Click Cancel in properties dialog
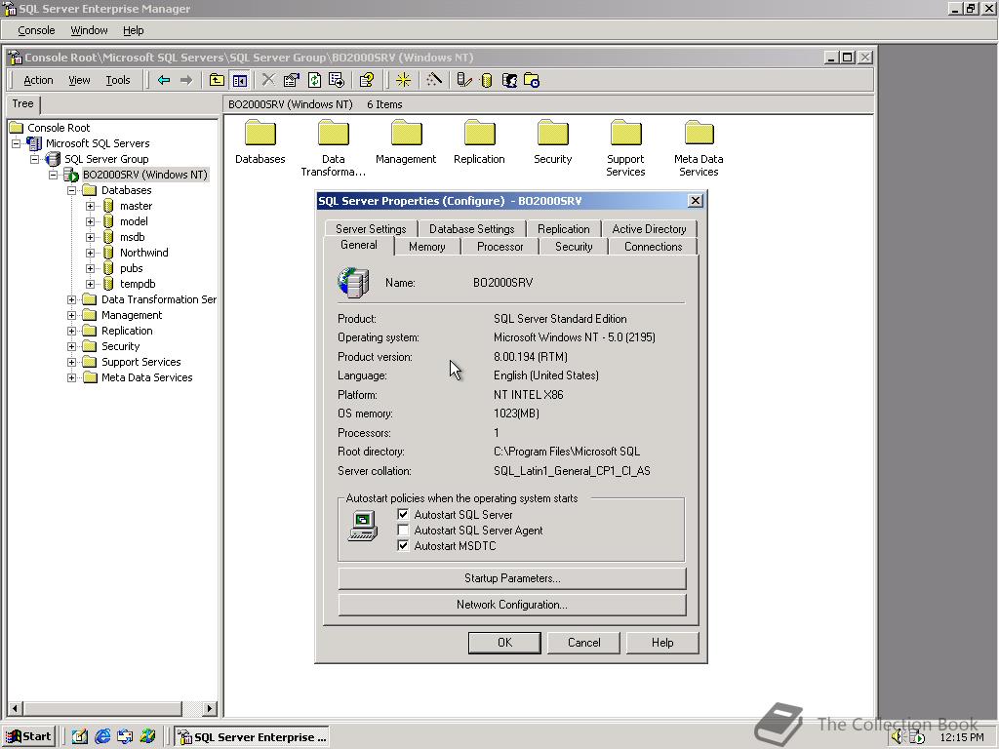The image size is (999, 749). [583, 643]
